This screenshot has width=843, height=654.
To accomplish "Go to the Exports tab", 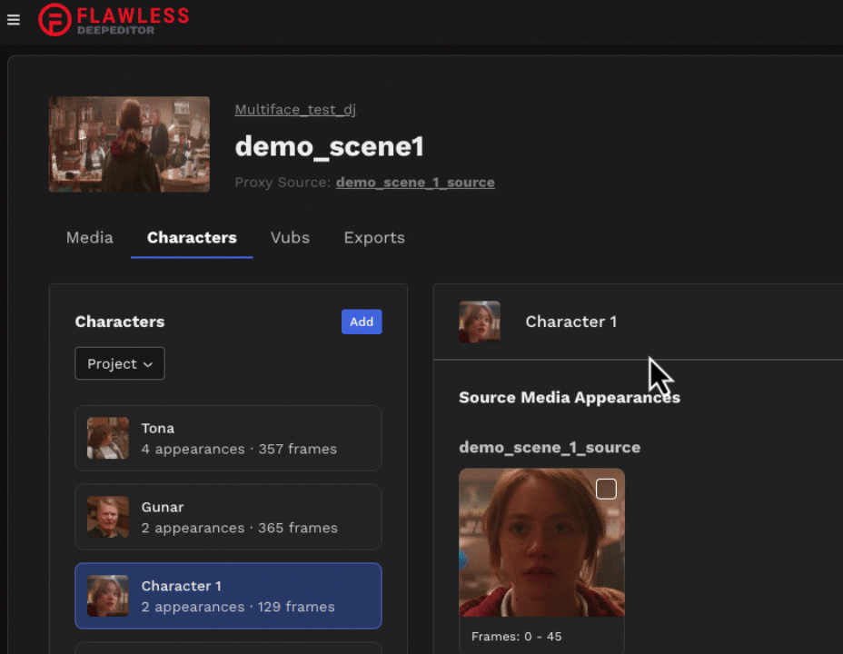I will pos(374,237).
